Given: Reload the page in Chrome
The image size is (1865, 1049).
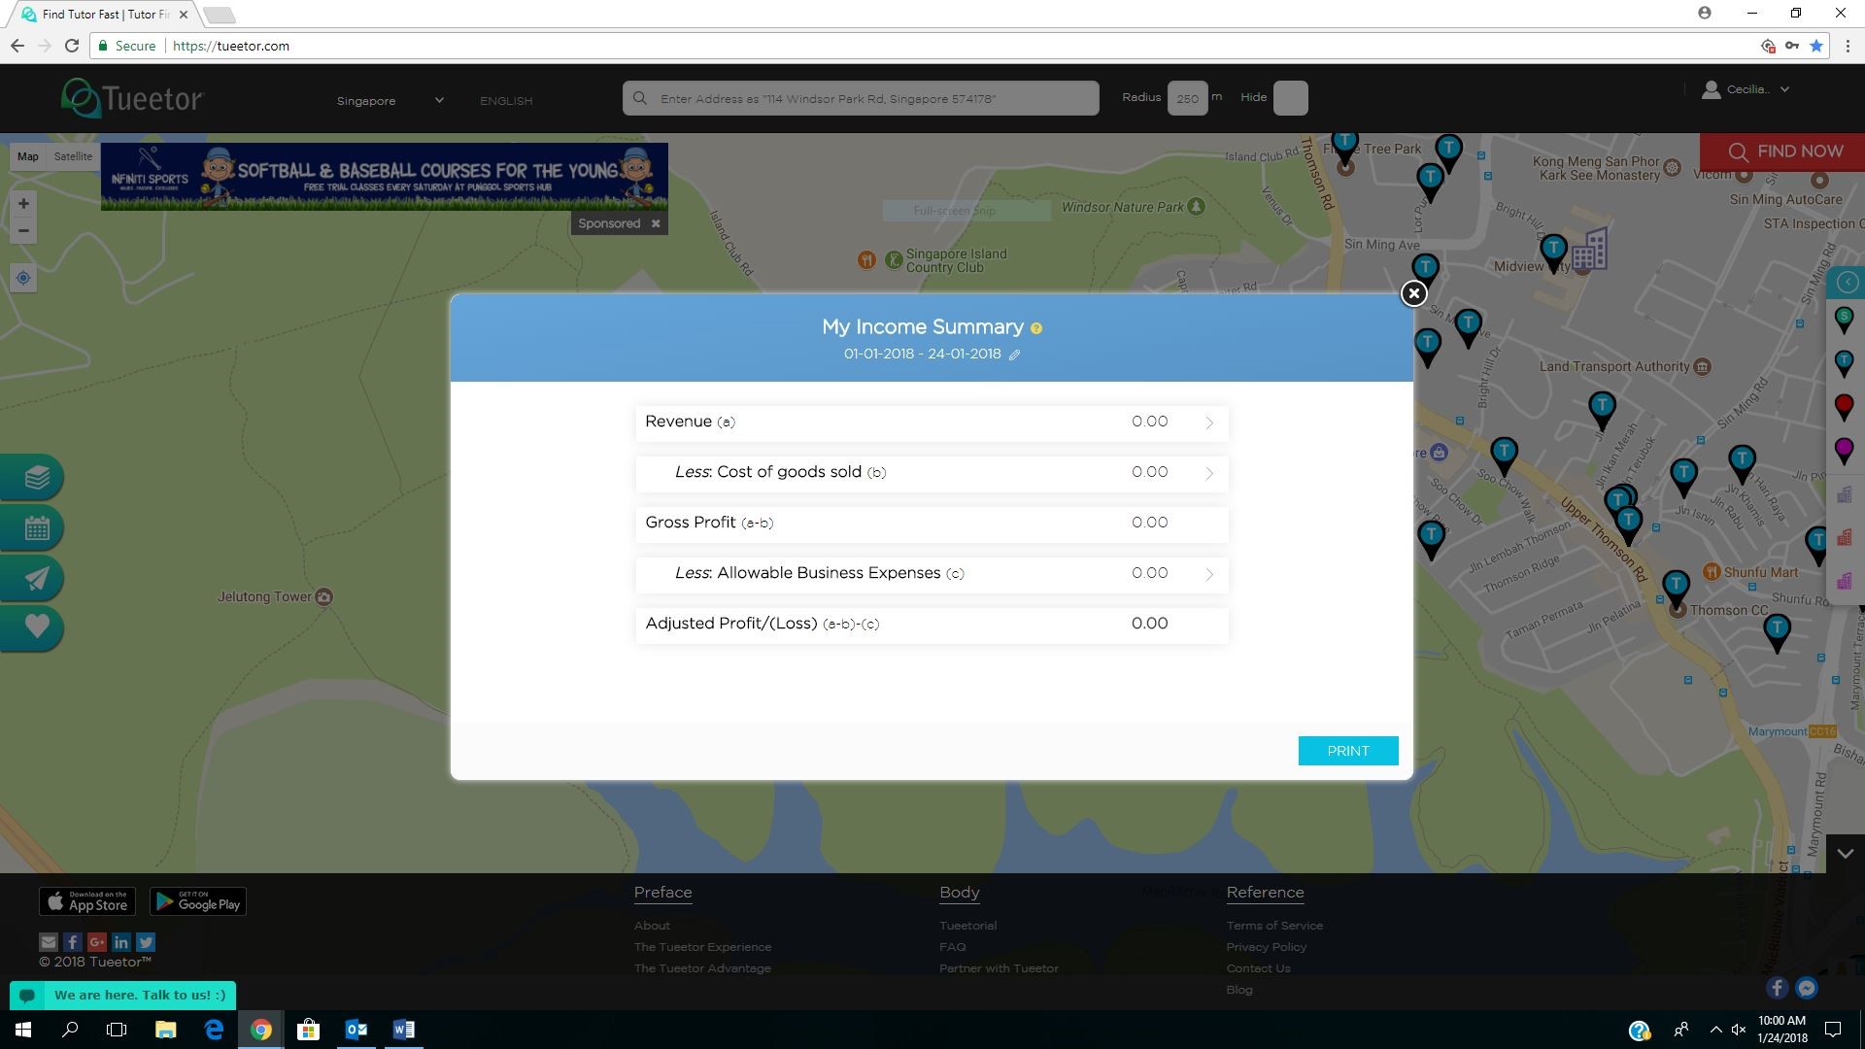Looking at the screenshot, I should 71,46.
